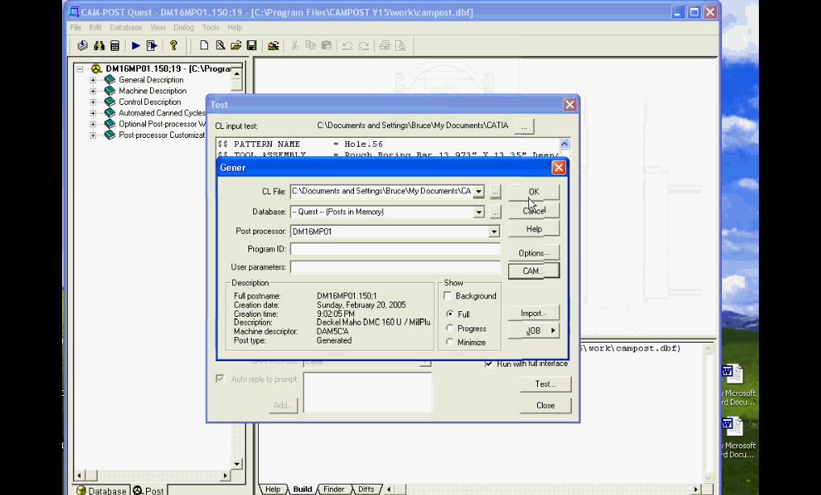This screenshot has height=495, width=821.
Task: Select the Progress radio button
Action: pos(450,328)
